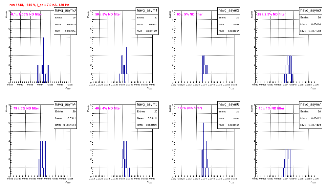This screenshot has height=188, width=327.
Task: Click the 63± 5% ND filter label
Action: coord(190,14)
